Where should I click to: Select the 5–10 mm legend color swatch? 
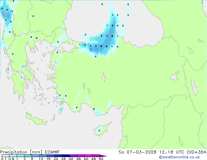click(x=36, y=156)
